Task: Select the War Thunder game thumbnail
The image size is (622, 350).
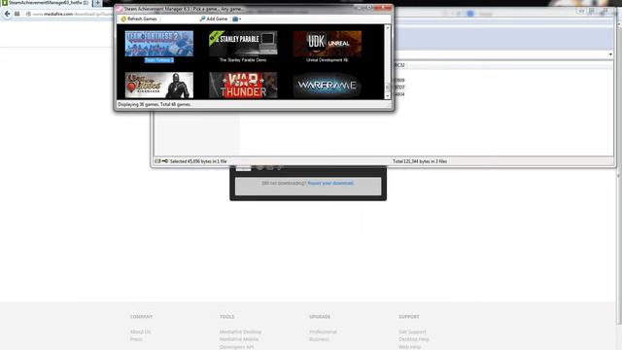Action: click(243, 85)
